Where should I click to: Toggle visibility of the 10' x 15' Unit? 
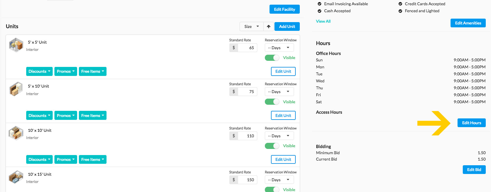(272, 189)
